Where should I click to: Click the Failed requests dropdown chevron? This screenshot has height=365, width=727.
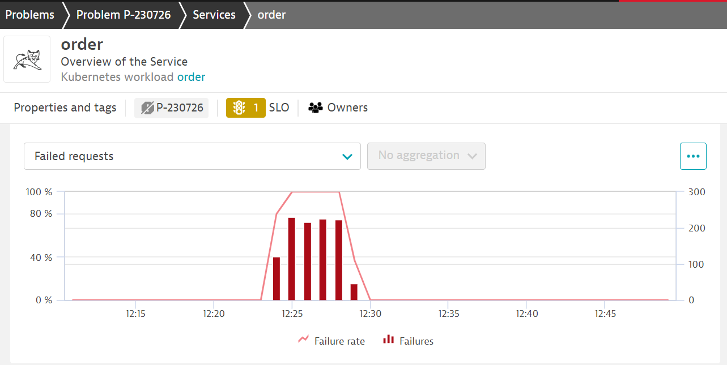click(x=347, y=157)
